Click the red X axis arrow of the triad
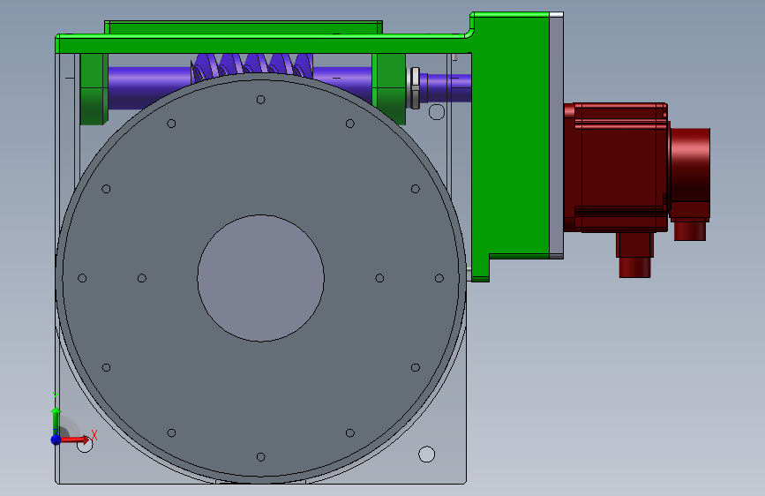765x496 pixels. coord(77,440)
